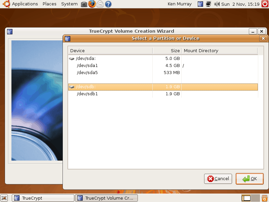This screenshot has width=269, height=202.
Task: Switch to the first workspace in pager
Action: (x=246, y=198)
